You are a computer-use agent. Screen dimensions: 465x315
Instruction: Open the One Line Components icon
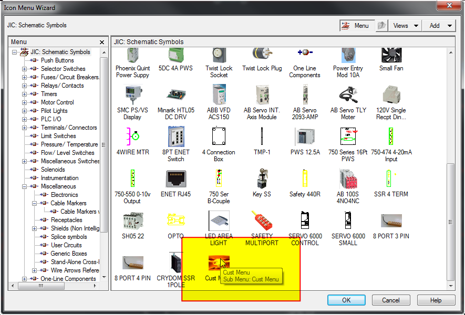pyautogui.click(x=305, y=52)
